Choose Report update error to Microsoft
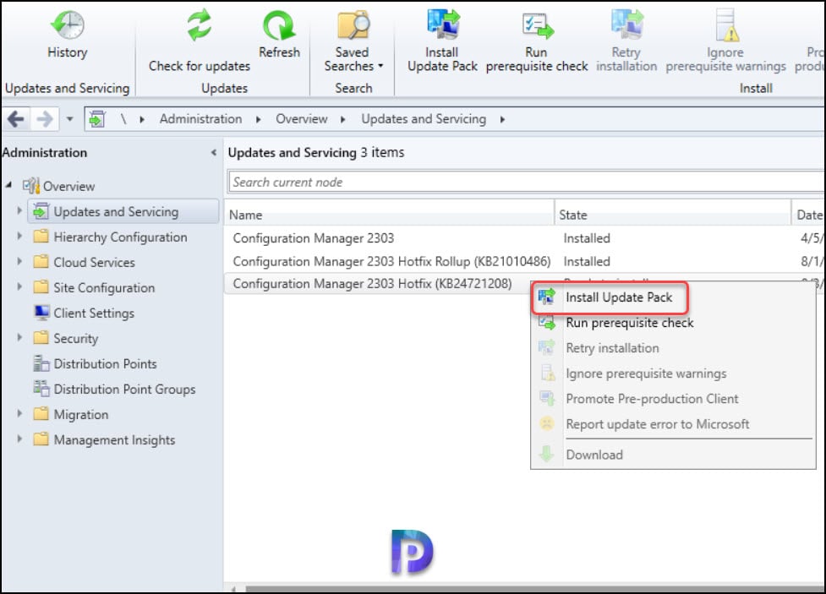826x594 pixels. click(x=673, y=424)
